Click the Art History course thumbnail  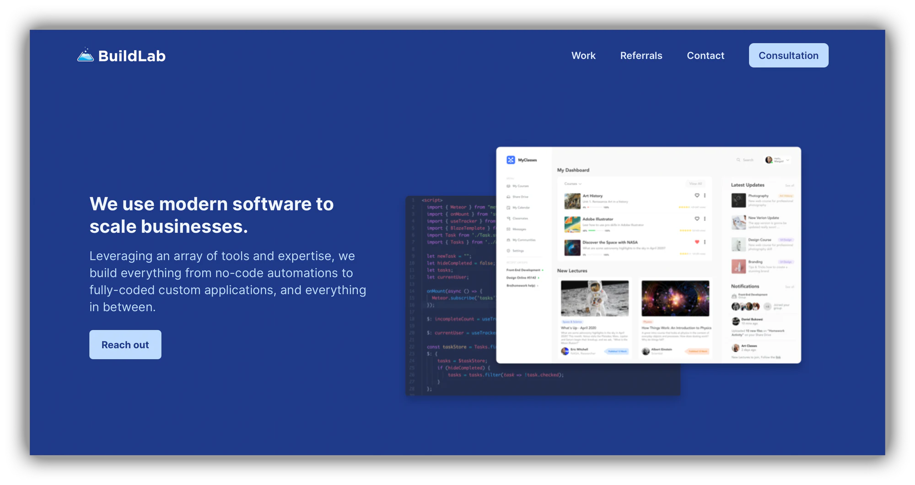572,201
